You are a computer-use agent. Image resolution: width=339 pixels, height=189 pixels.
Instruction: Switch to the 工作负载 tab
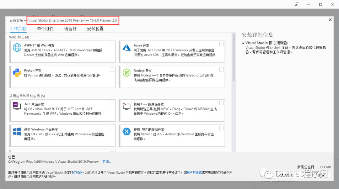click(18, 29)
